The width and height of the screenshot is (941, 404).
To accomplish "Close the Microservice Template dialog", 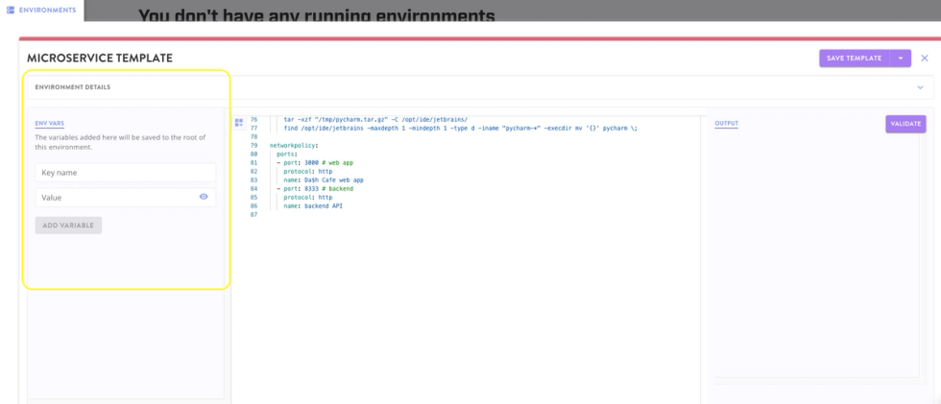I will coord(924,59).
